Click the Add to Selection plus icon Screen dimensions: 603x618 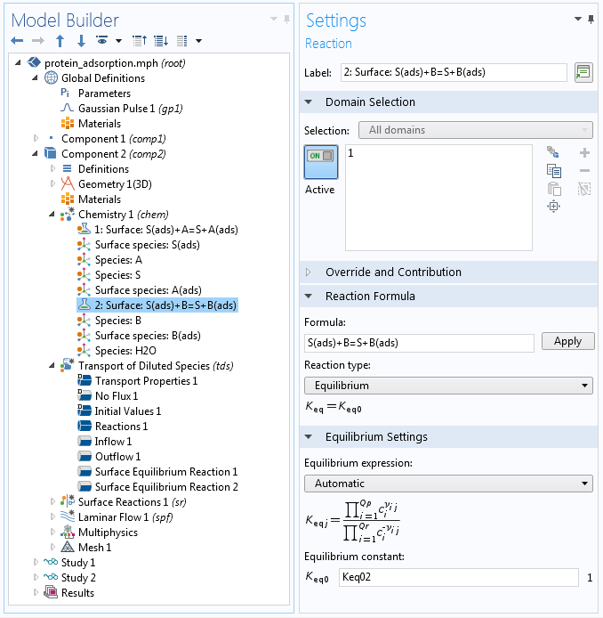pos(584,152)
